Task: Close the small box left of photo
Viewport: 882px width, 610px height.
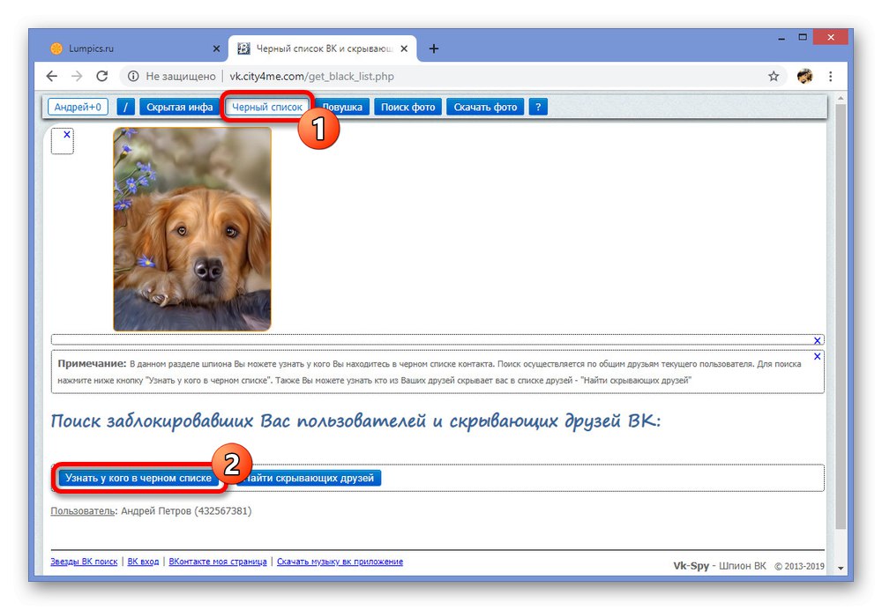Action: point(67,134)
